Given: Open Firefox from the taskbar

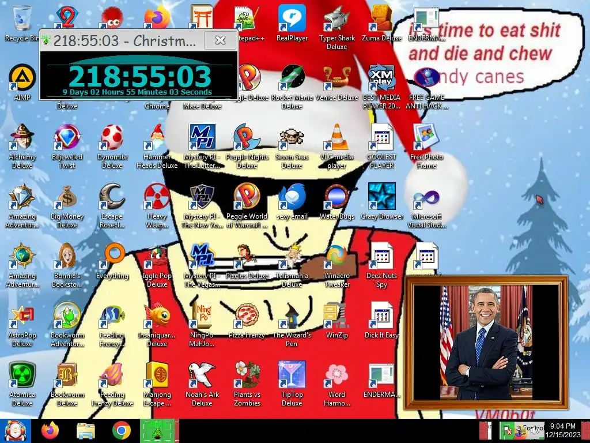Looking at the screenshot, I should point(50,431).
